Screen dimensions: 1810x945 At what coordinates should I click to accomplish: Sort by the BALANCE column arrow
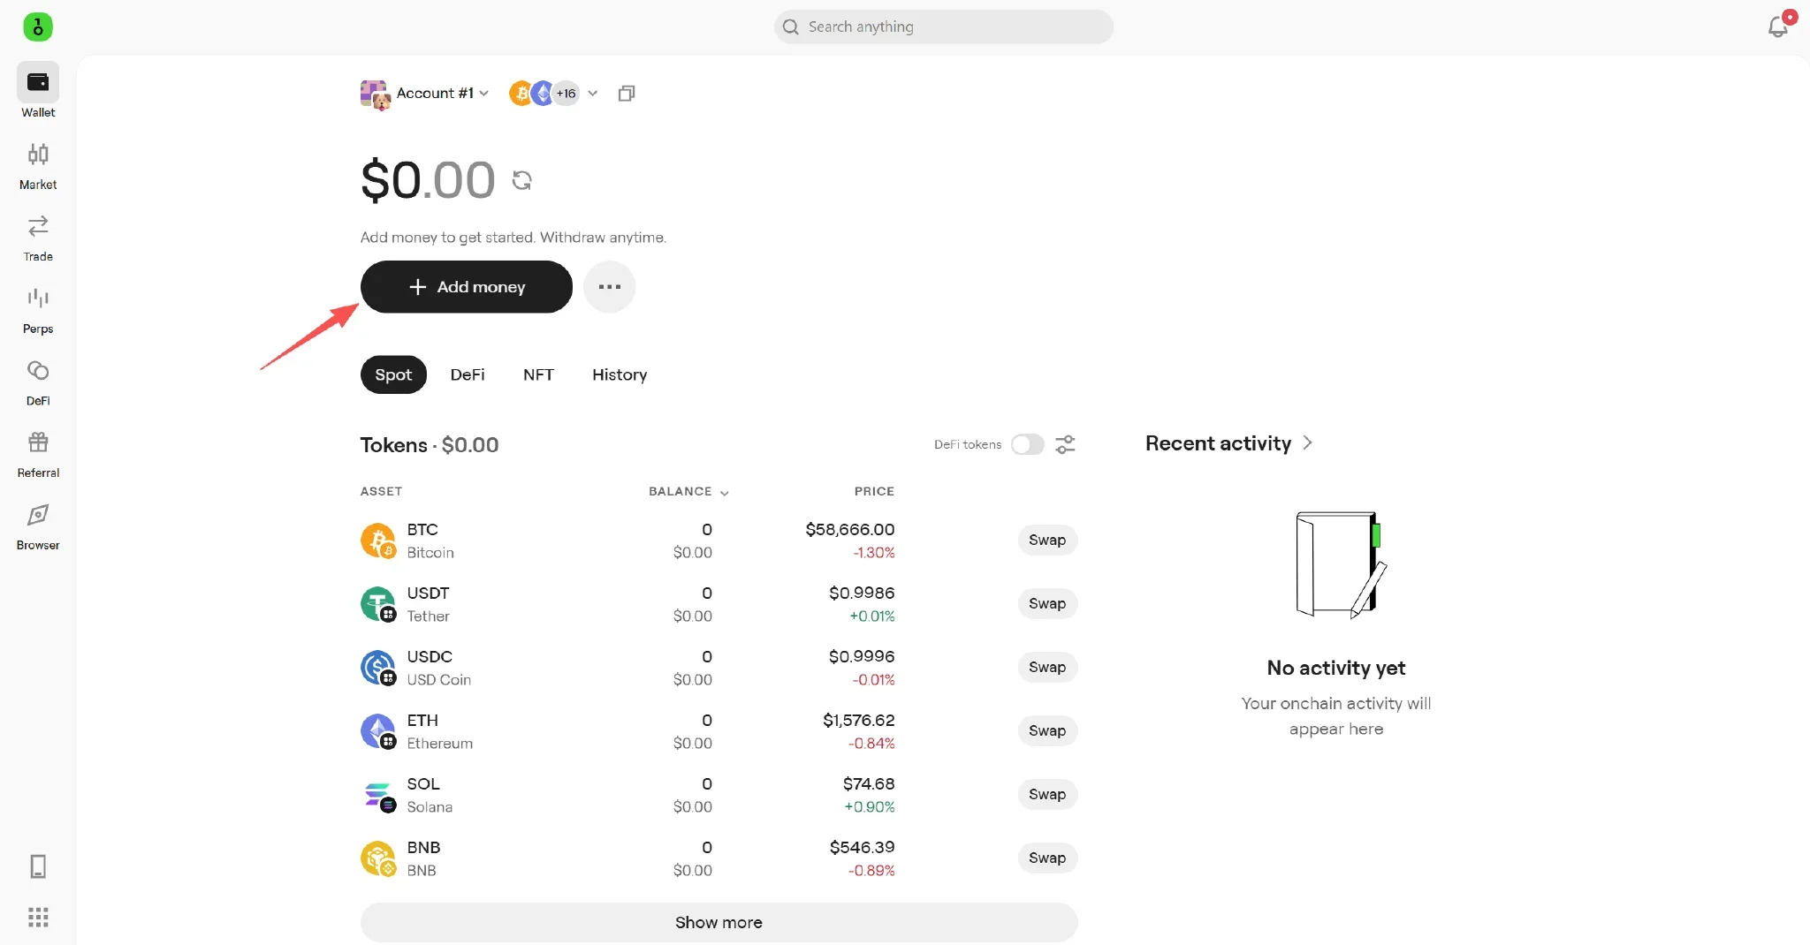[x=725, y=493]
